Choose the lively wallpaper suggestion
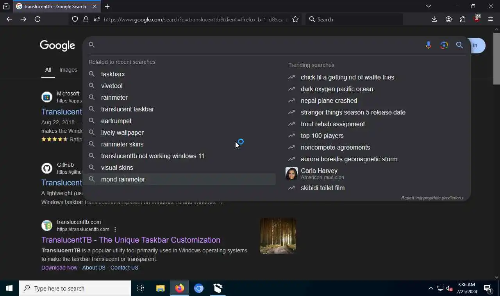Screen dimensions: 500x296 [x=179, y=132]
